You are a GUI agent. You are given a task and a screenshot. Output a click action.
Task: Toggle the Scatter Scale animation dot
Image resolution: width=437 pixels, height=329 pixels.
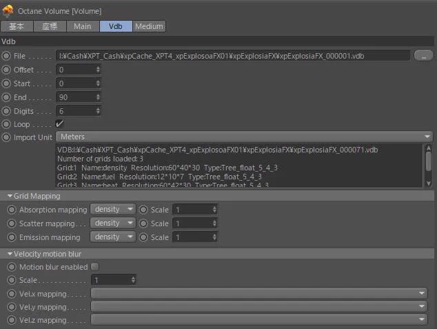tap(143, 223)
